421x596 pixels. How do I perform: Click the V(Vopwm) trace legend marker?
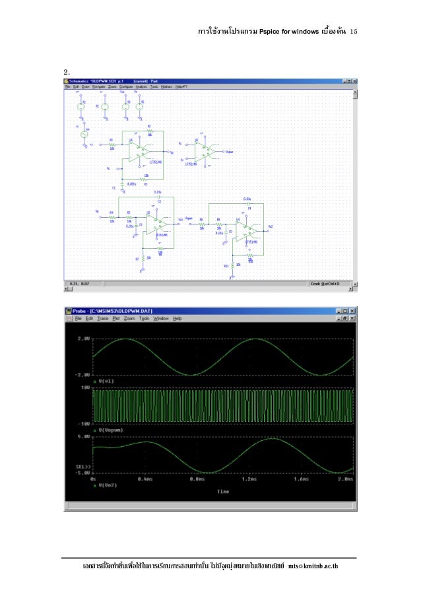click(94, 430)
